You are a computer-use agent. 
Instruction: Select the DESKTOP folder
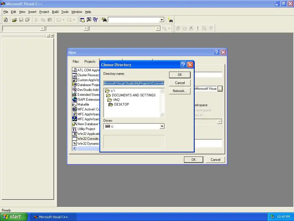point(119,104)
